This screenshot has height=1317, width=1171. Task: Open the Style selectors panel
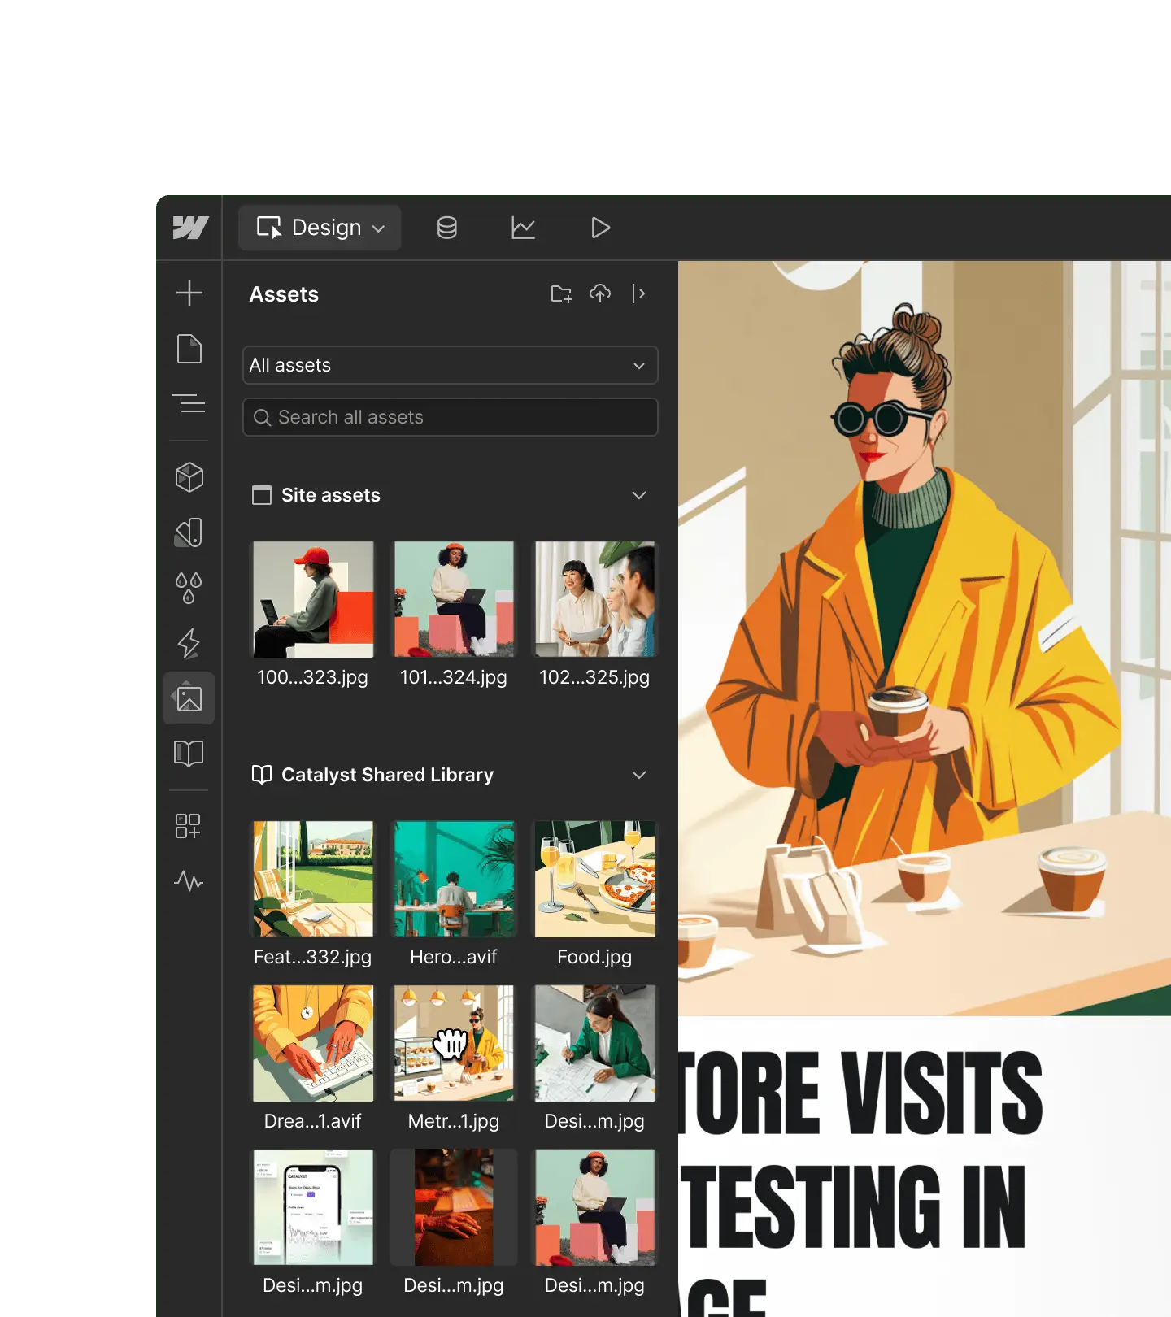(189, 532)
